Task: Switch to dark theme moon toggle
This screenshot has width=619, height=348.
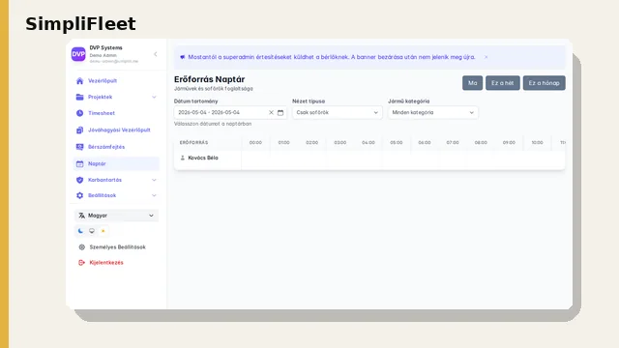Action: point(80,231)
